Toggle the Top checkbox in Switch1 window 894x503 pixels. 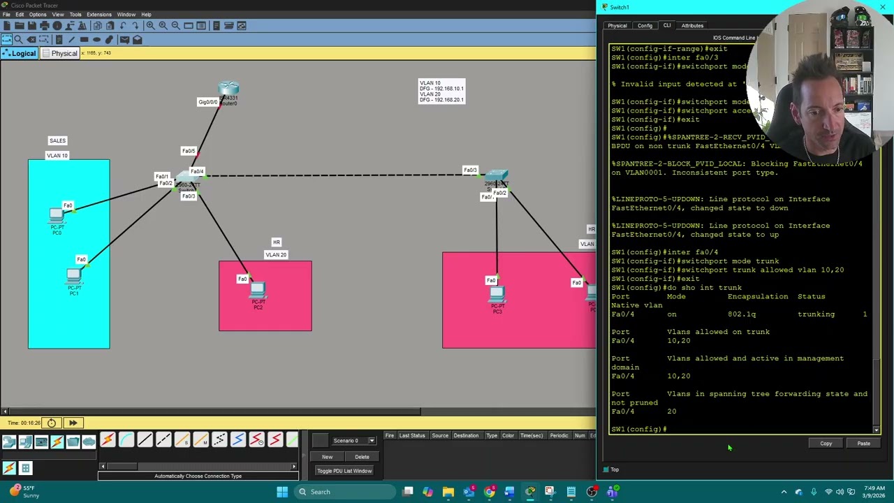pyautogui.click(x=606, y=469)
